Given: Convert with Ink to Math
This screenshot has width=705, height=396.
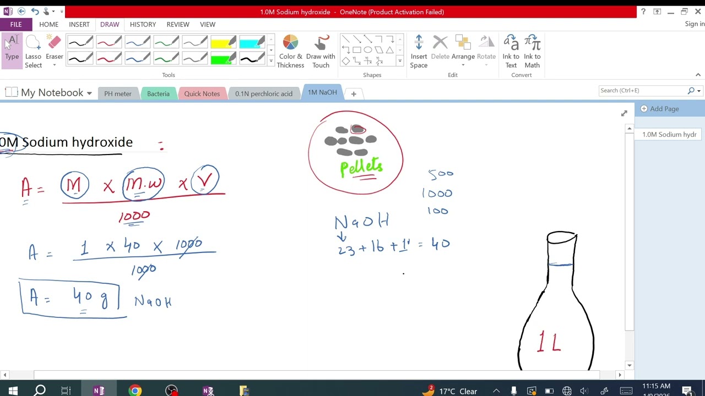Looking at the screenshot, I should [532, 52].
